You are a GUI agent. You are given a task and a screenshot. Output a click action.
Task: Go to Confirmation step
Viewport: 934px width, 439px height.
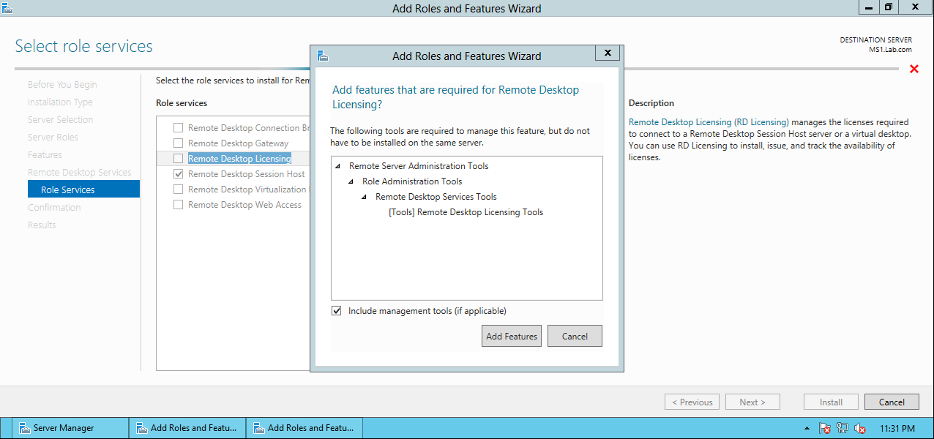(x=54, y=208)
